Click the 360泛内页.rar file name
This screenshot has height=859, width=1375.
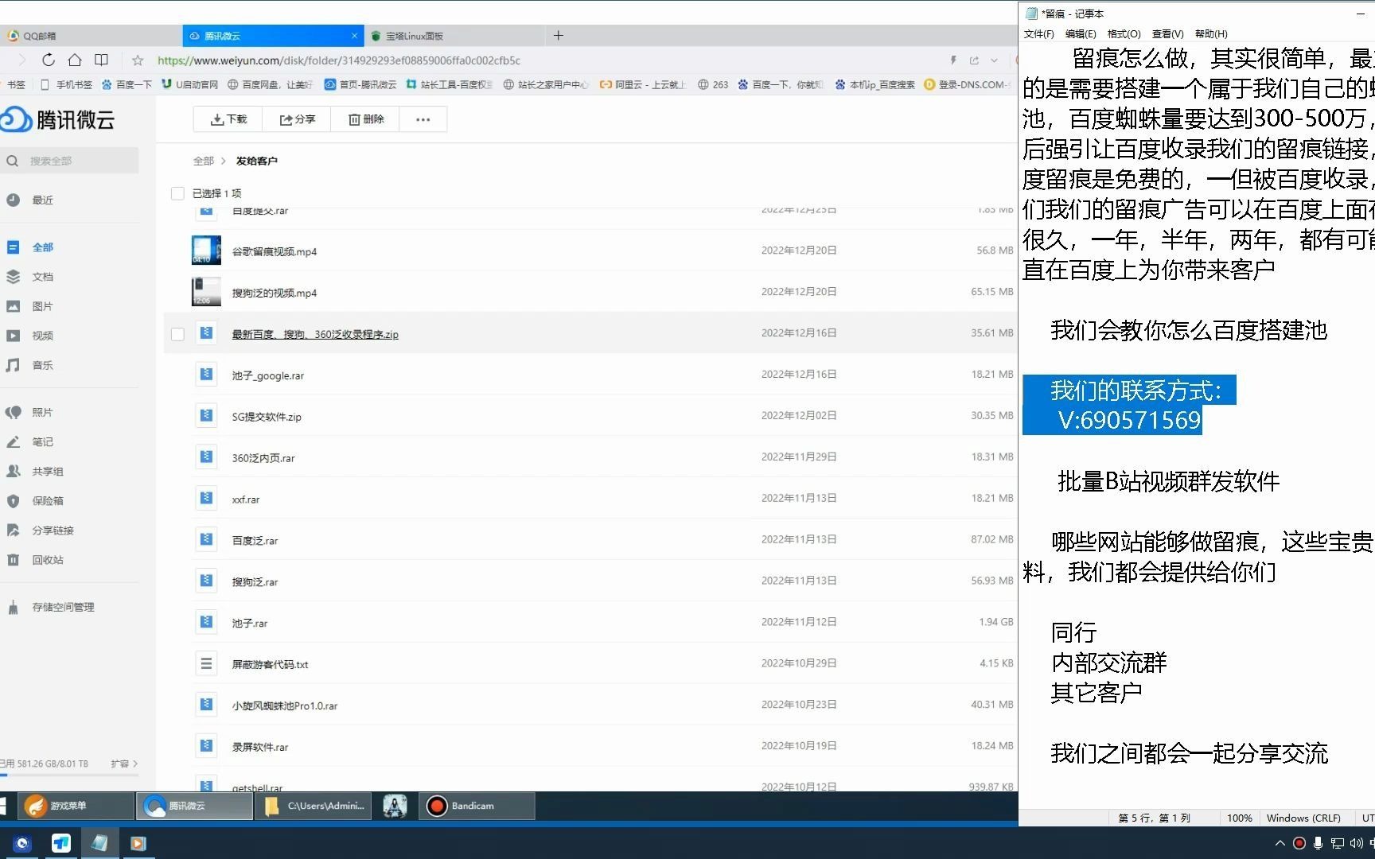pyautogui.click(x=263, y=458)
